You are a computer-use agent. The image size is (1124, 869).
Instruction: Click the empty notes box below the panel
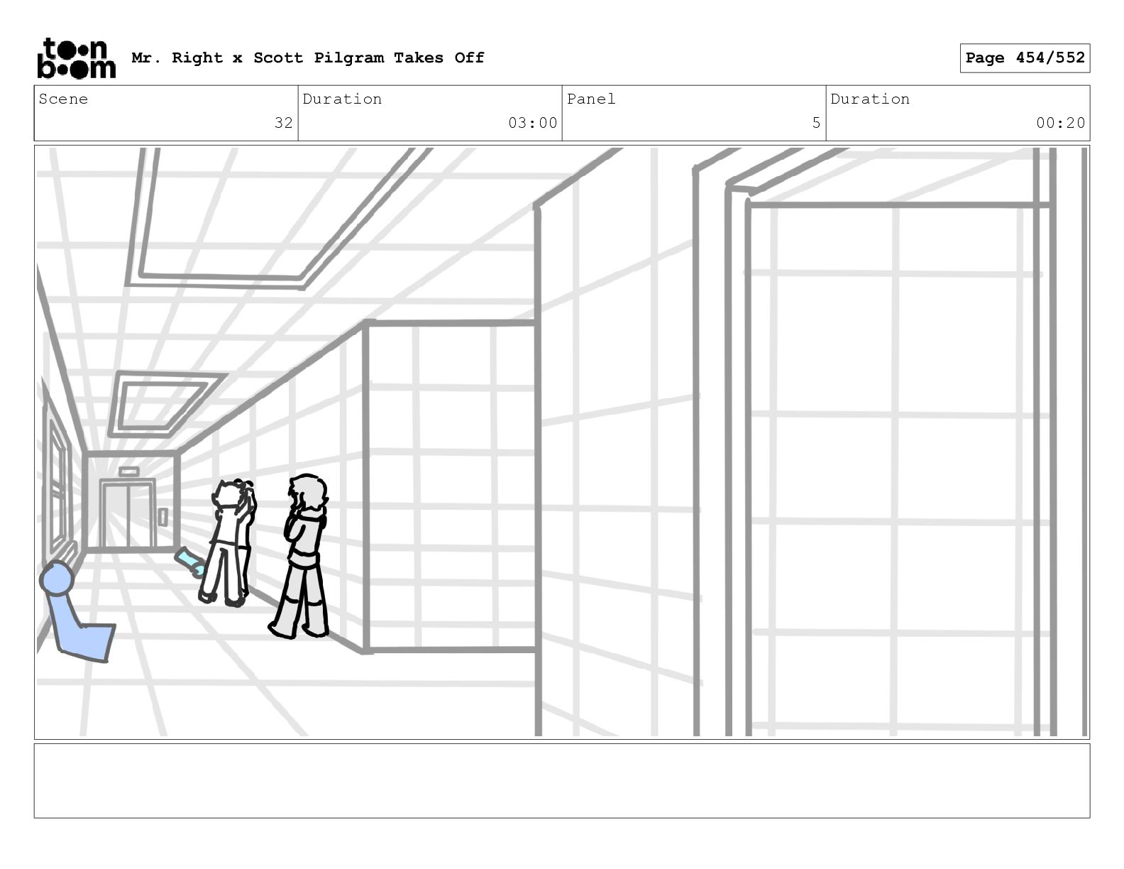tap(562, 781)
